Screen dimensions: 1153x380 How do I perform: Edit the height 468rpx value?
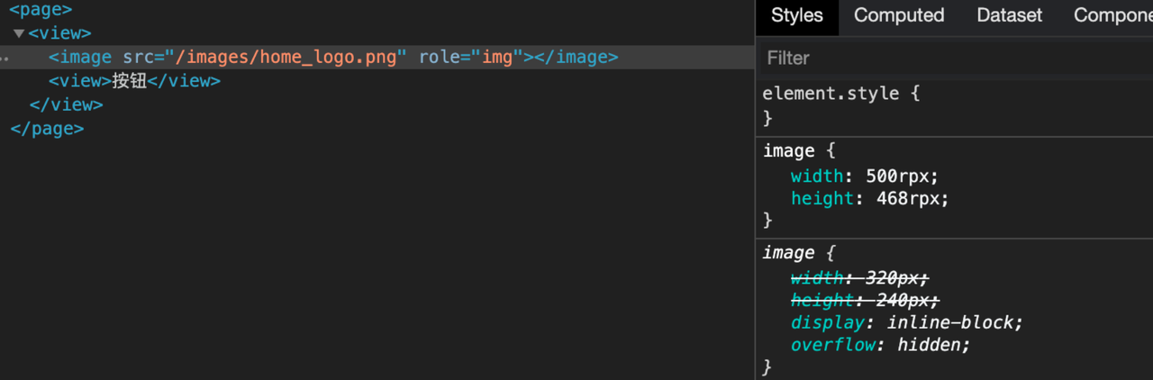(x=907, y=198)
